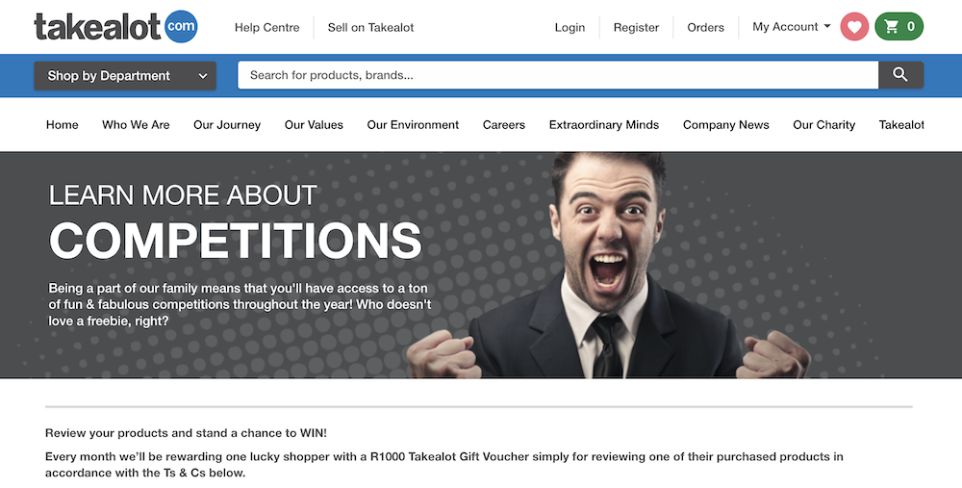Expand the Shop by Department dropdown
962x488 pixels.
point(125,75)
